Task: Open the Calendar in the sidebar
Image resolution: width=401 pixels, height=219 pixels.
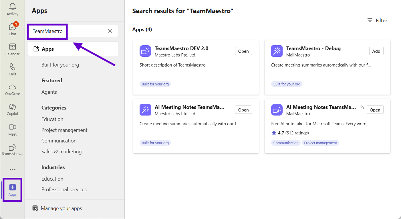Action: pyautogui.click(x=12, y=50)
